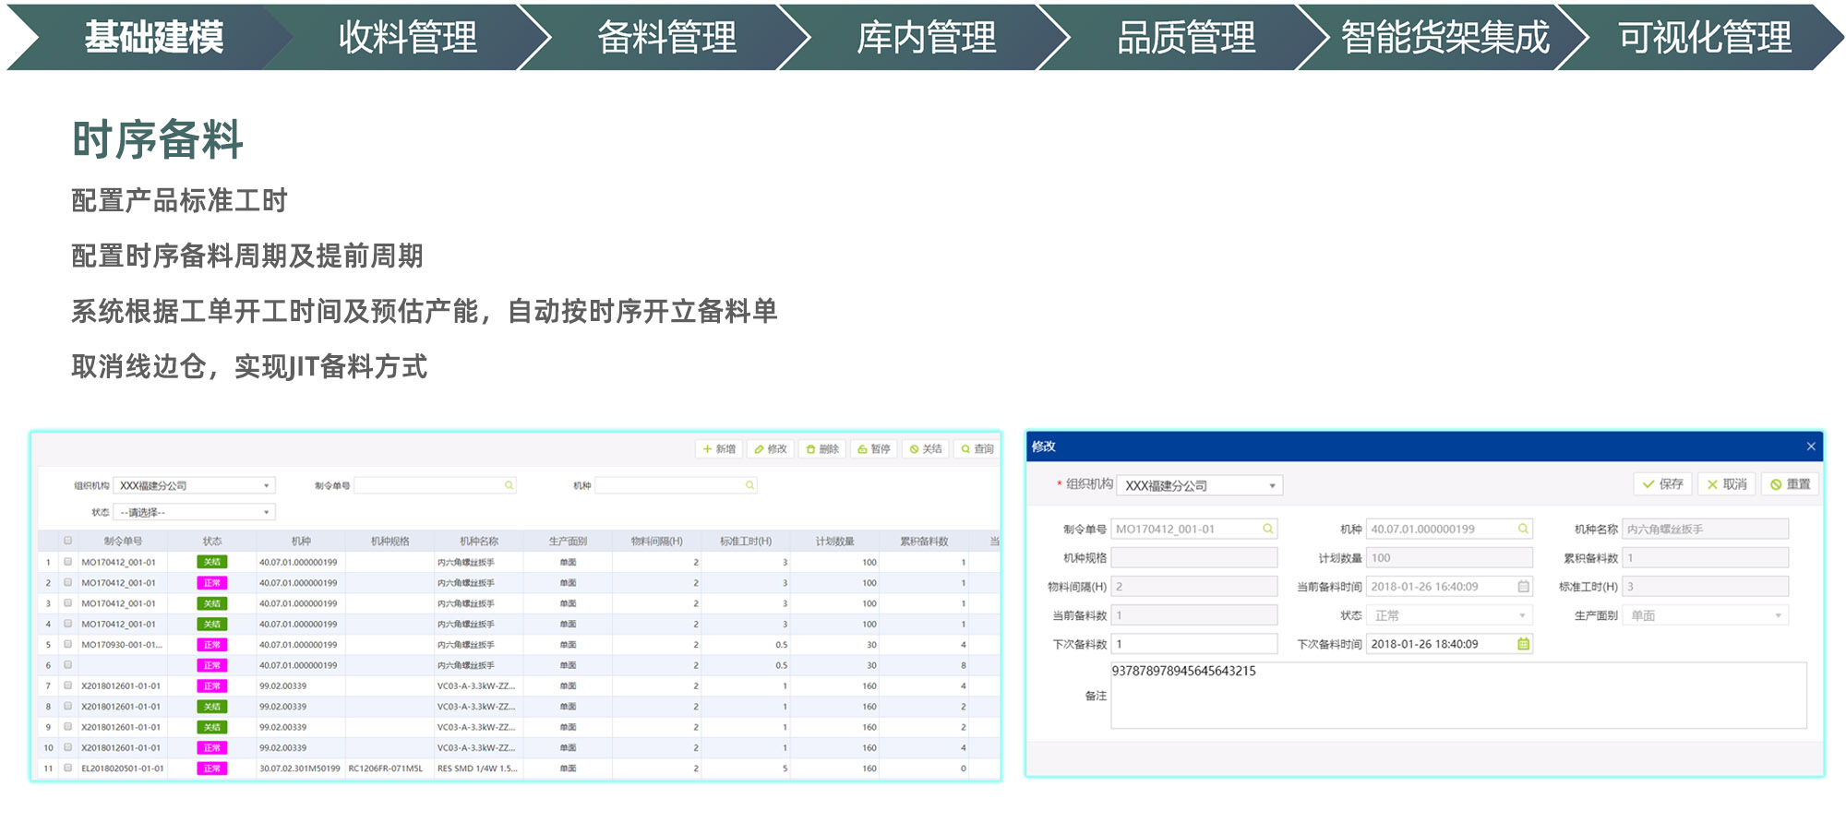Screen dimensions: 1846x822
Task: Open the 品质管理 tab
Action: pos(1185,38)
